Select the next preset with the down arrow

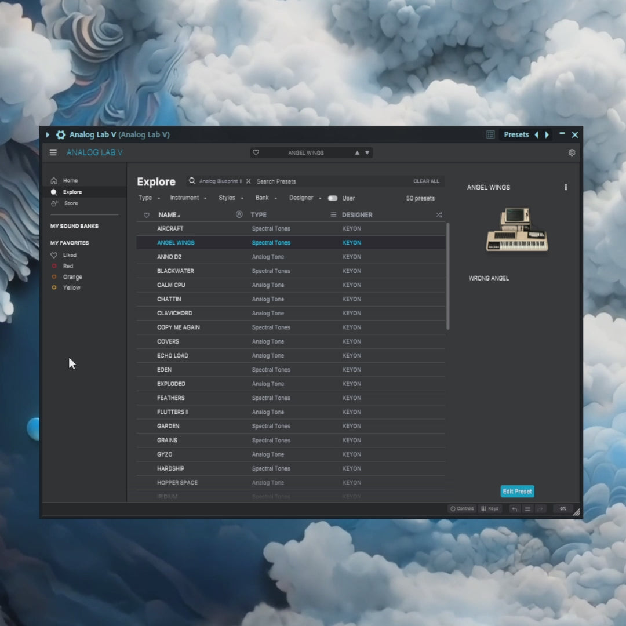point(367,153)
